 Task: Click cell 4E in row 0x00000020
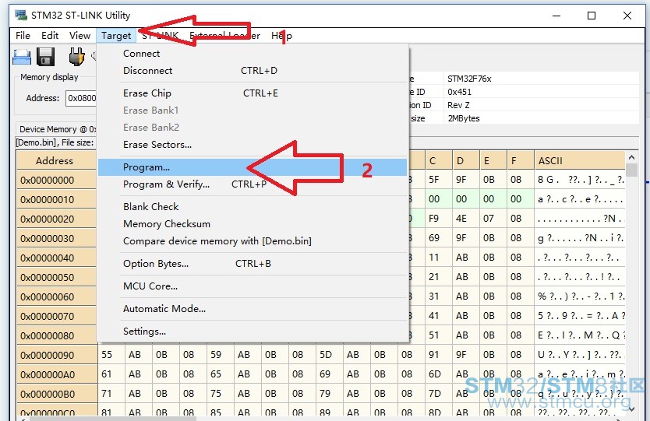click(466, 219)
